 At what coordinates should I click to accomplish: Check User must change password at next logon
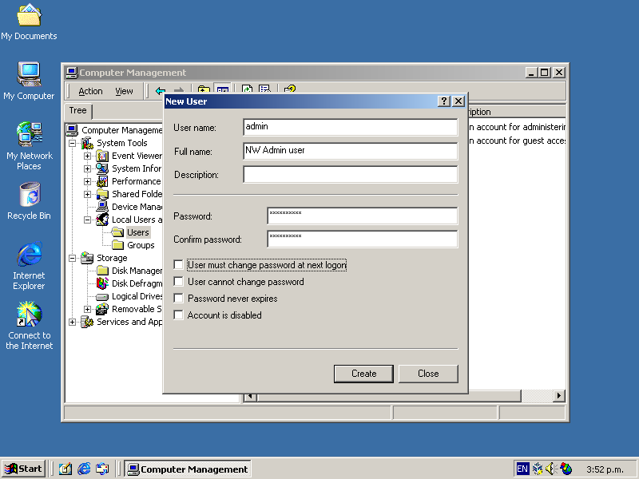click(x=178, y=265)
